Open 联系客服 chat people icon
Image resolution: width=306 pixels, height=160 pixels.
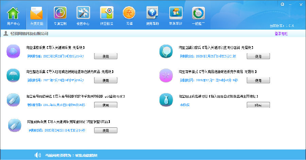point(176,13)
